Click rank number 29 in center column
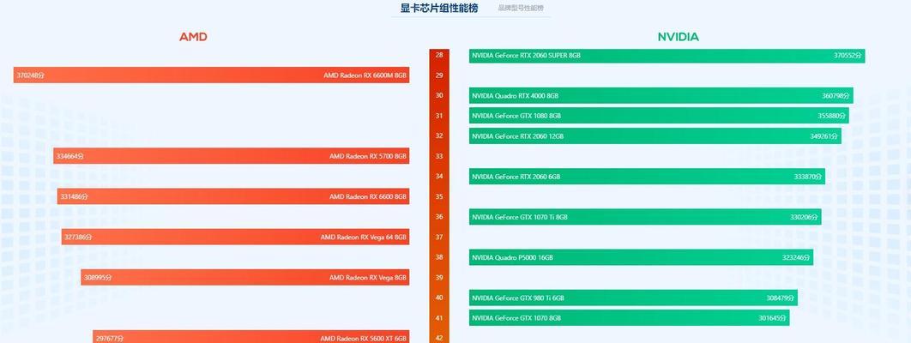 click(x=439, y=75)
